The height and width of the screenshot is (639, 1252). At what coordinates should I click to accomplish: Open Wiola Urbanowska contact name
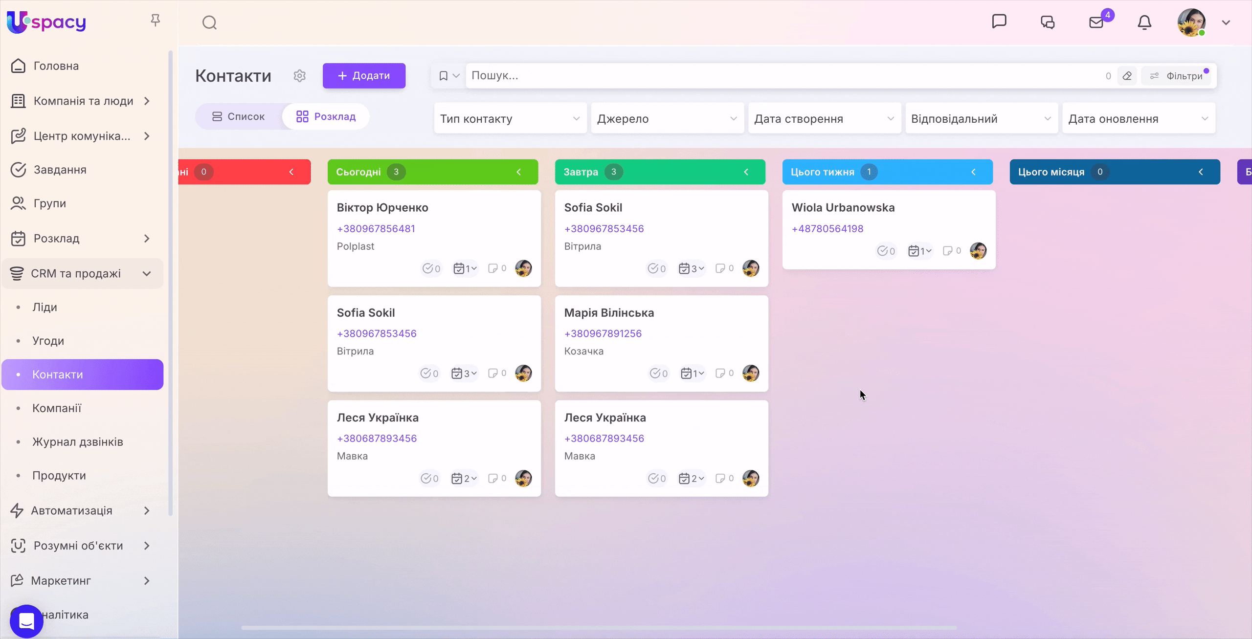coord(843,208)
